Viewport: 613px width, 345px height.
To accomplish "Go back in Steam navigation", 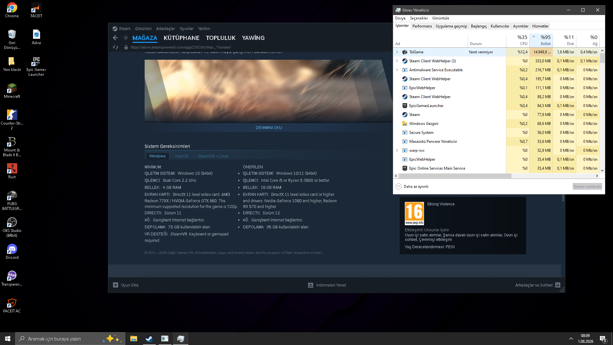I will (115, 38).
